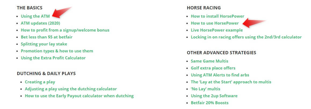View the Live HorsePower example
Image resolution: width=311 pixels, height=109 pixels.
point(217,30)
